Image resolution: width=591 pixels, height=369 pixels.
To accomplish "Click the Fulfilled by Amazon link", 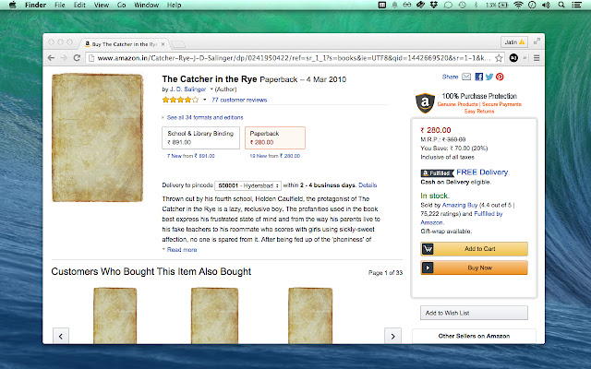I will (x=462, y=218).
